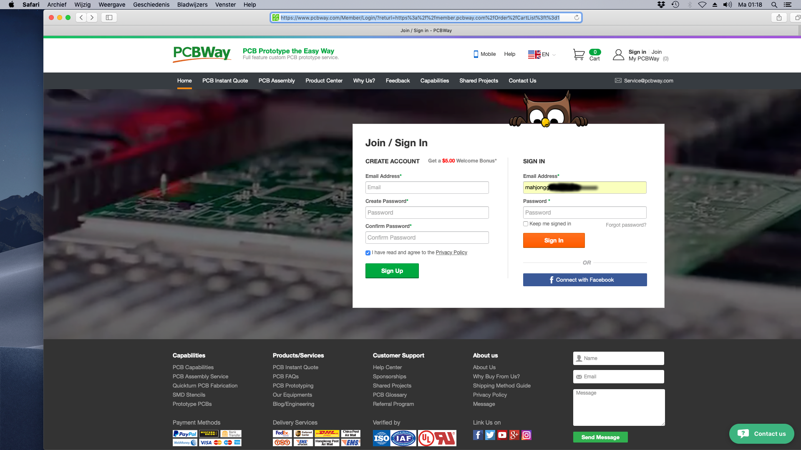Enable Keep me signed in checkbox
The height and width of the screenshot is (450, 801).
pyautogui.click(x=526, y=224)
